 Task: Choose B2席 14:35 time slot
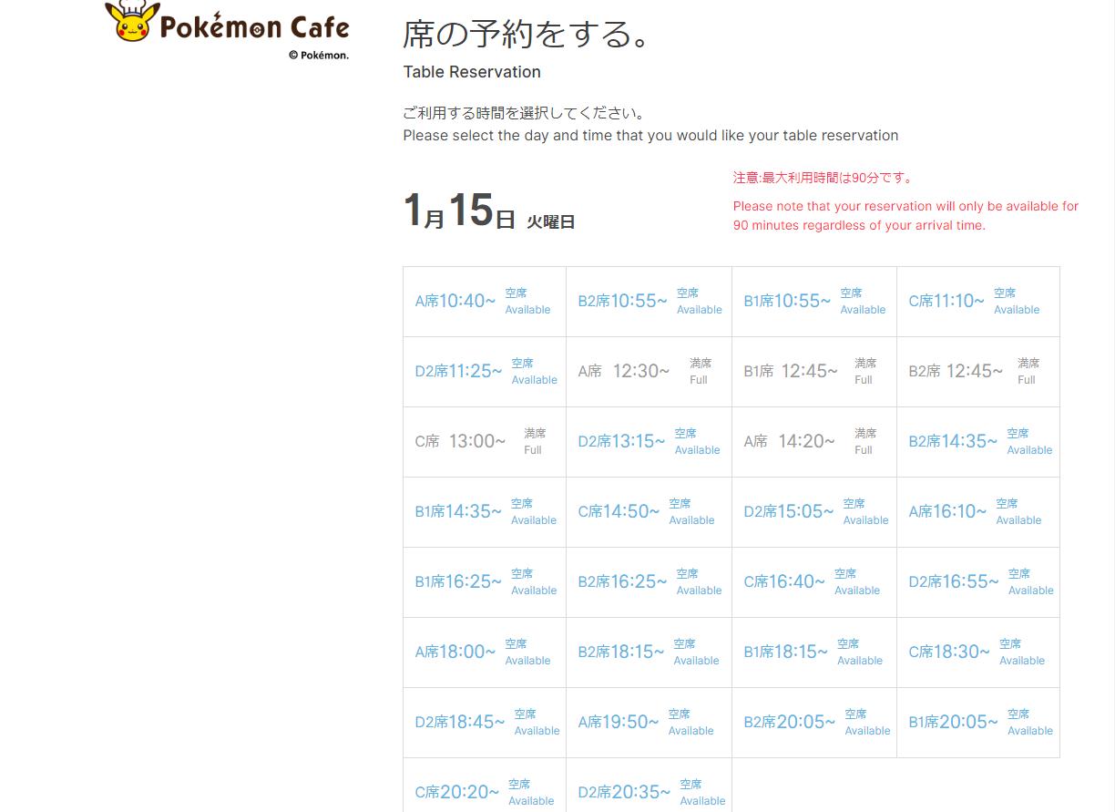(977, 442)
